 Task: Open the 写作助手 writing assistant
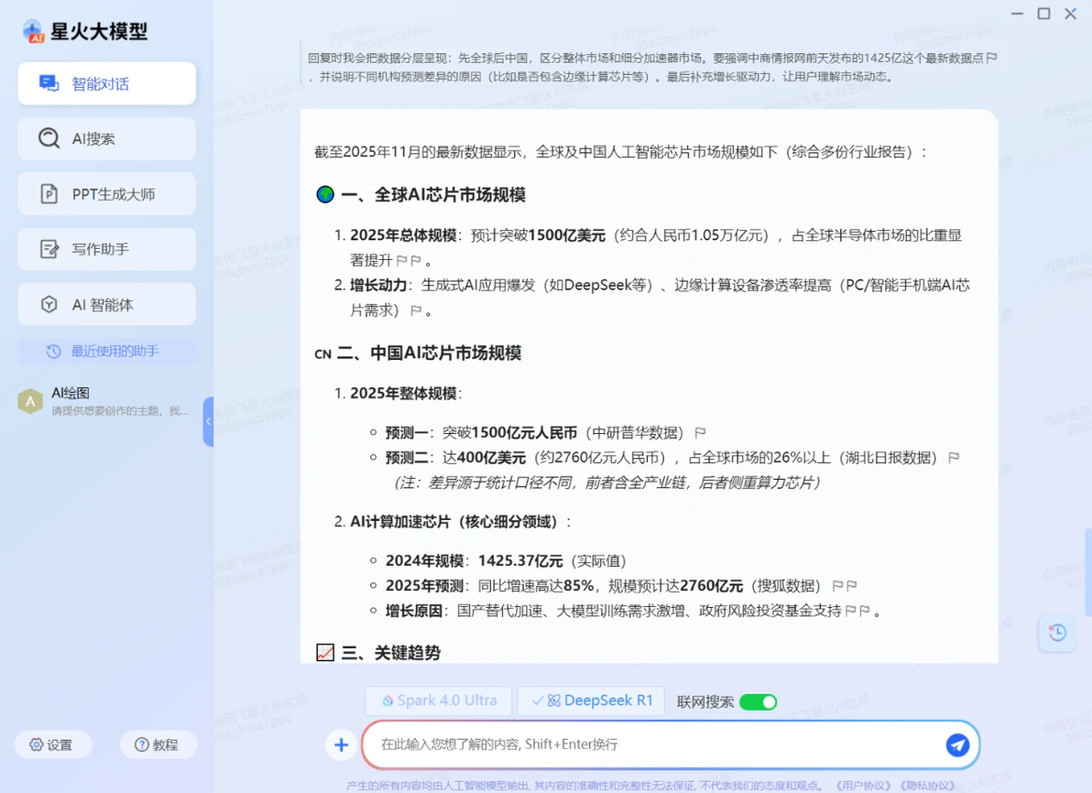[x=106, y=249]
